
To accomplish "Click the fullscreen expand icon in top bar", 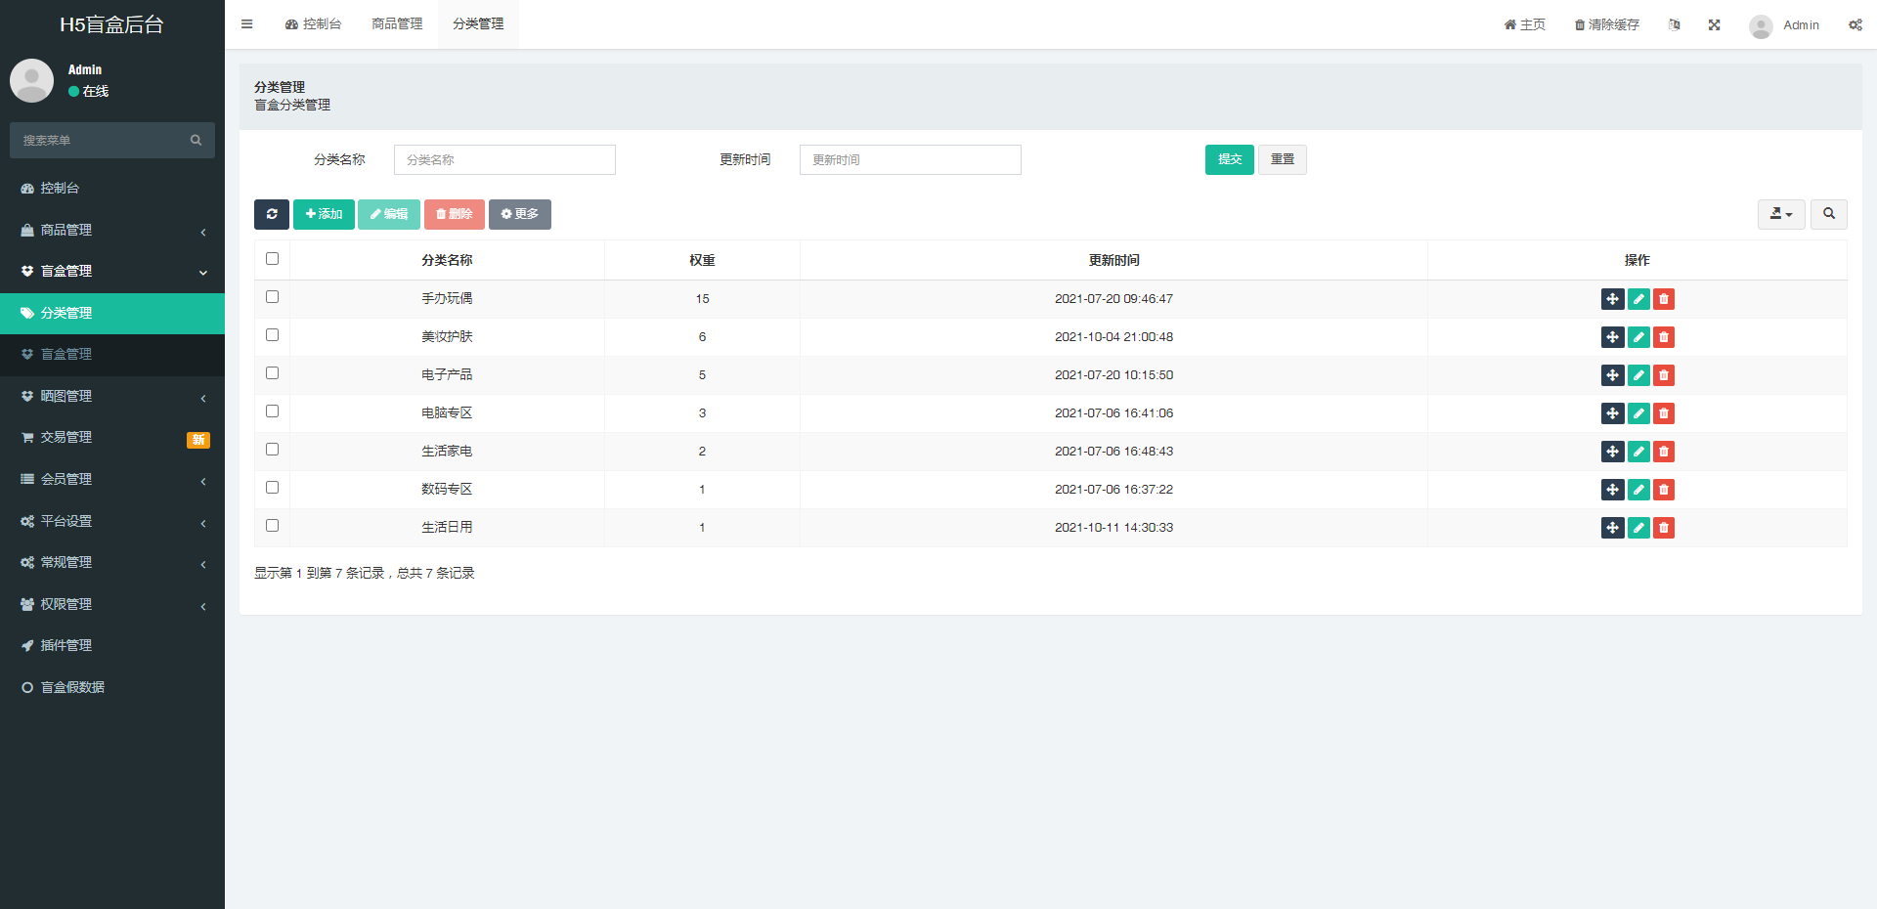I will point(1714,24).
